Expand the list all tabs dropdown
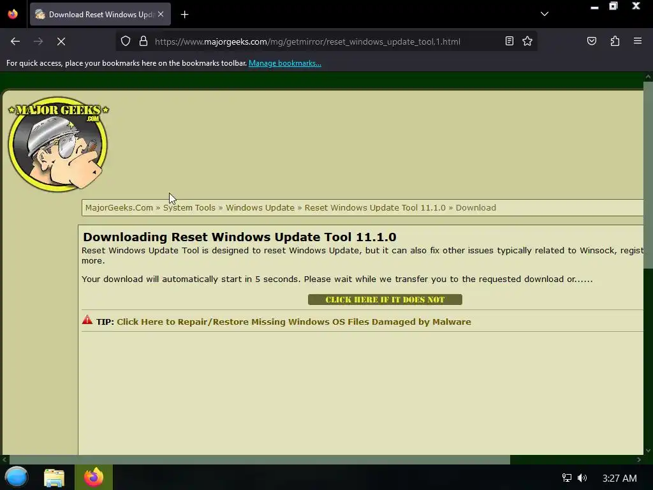Screen dimensions: 653x490 click(545, 14)
